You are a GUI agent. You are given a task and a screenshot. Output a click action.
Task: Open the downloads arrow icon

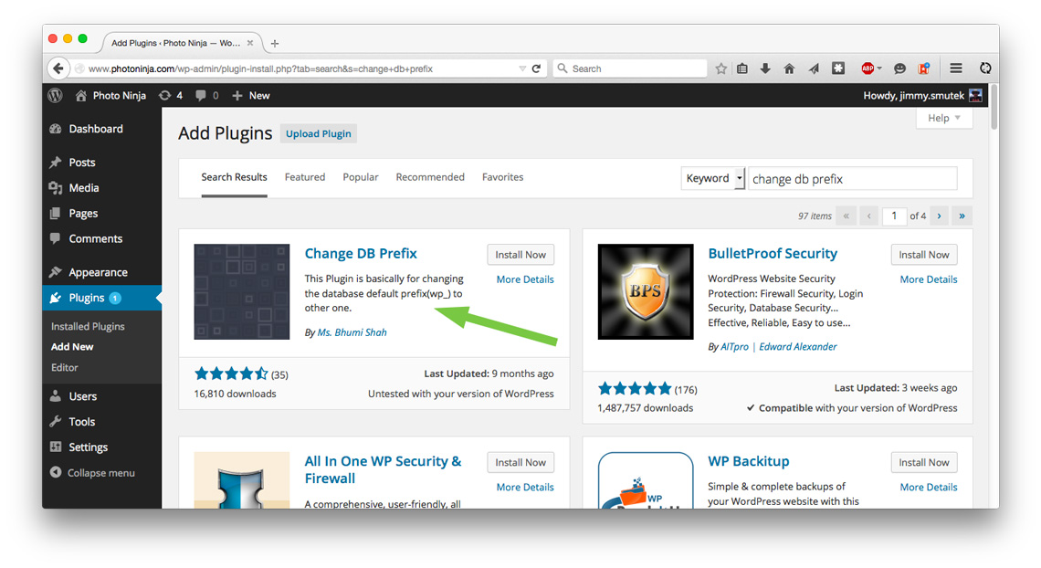[765, 68]
